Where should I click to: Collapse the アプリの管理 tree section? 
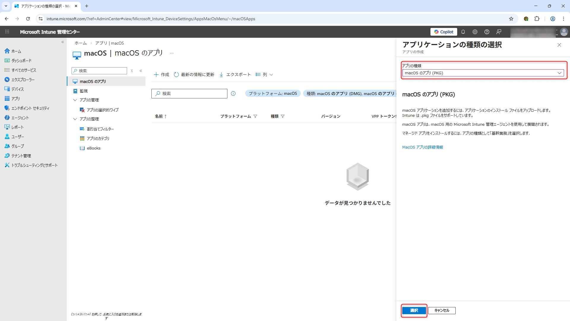tap(75, 100)
